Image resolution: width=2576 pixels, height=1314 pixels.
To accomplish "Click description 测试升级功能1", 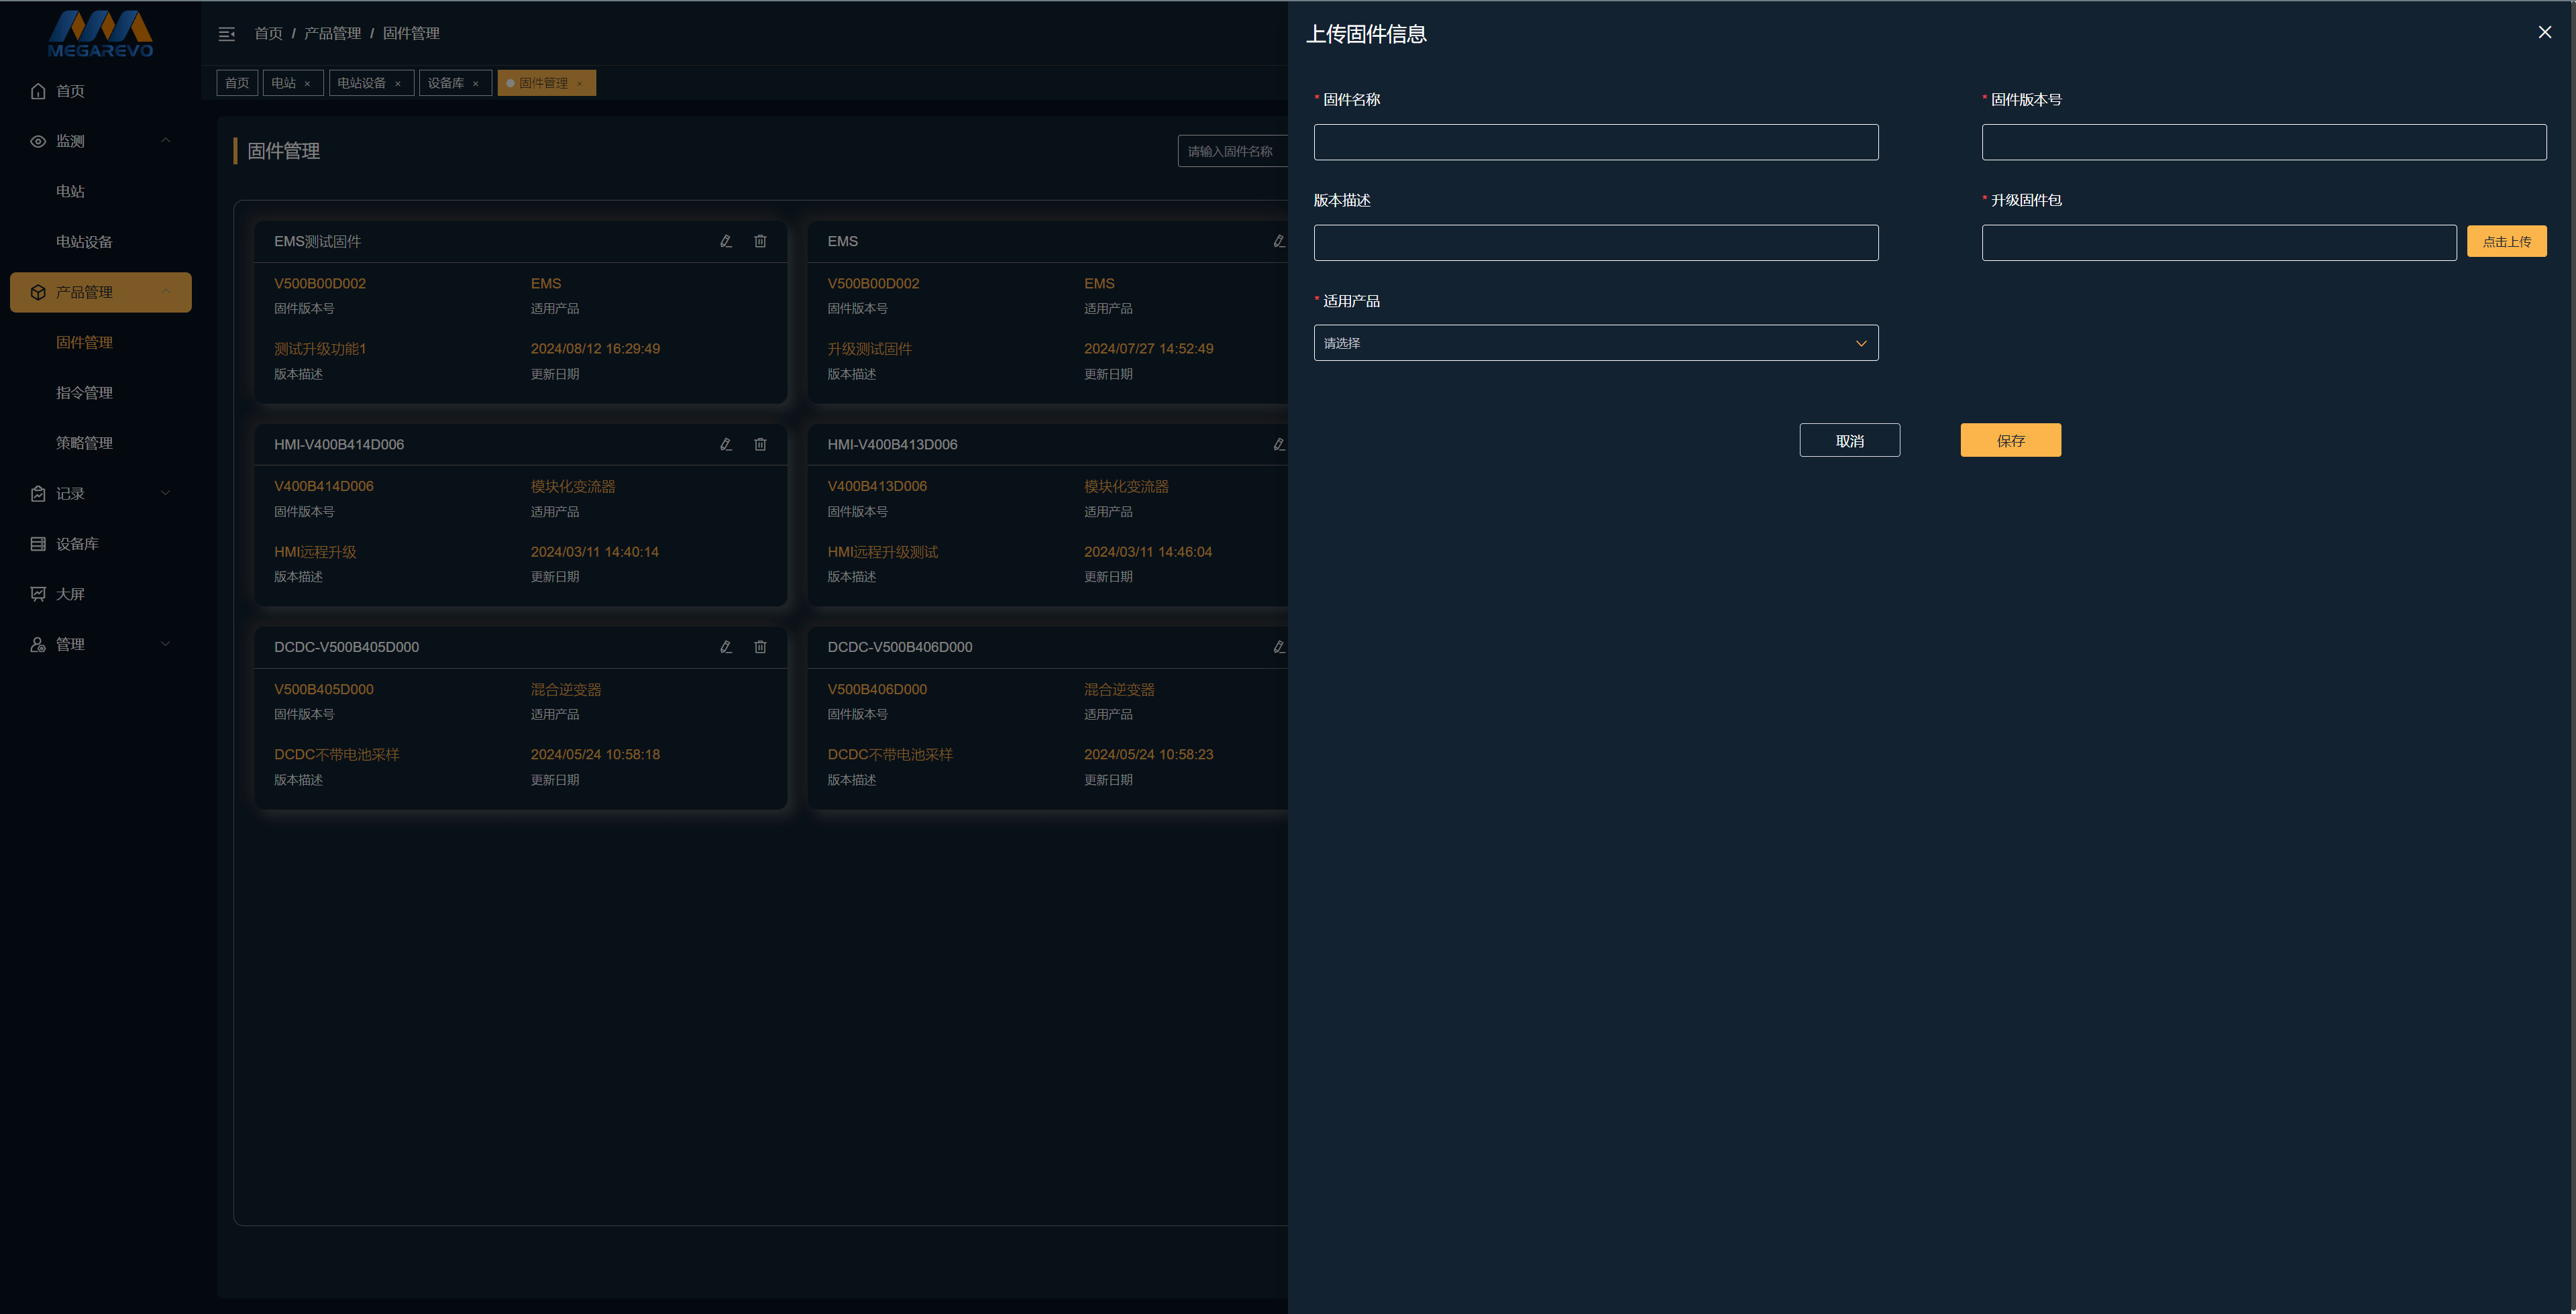I will tap(320, 349).
